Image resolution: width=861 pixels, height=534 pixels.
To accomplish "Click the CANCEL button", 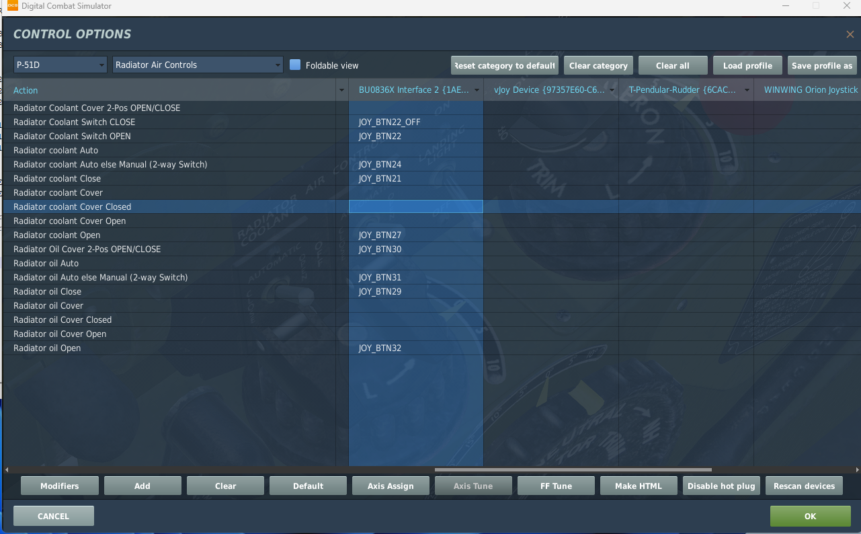I will coord(54,516).
